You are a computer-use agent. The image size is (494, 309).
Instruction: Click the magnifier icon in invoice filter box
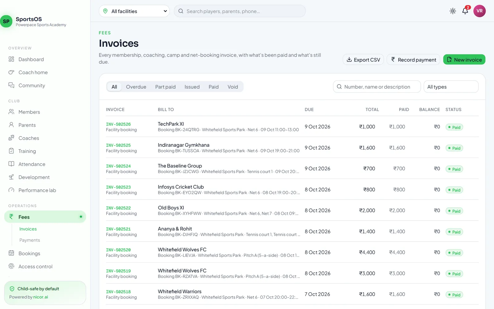pos(339,87)
